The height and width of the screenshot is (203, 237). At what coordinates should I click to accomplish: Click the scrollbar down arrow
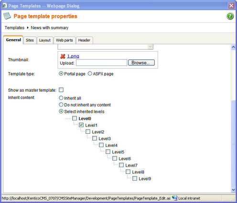pos(233,190)
